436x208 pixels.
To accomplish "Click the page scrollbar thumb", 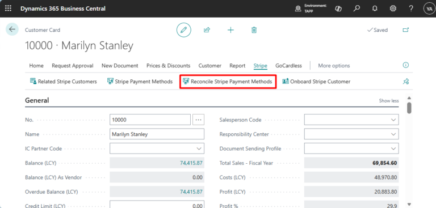I will 409,108.
